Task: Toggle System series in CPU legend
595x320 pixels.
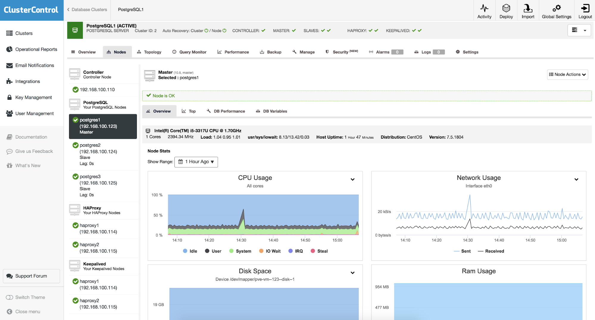Action: coord(240,251)
